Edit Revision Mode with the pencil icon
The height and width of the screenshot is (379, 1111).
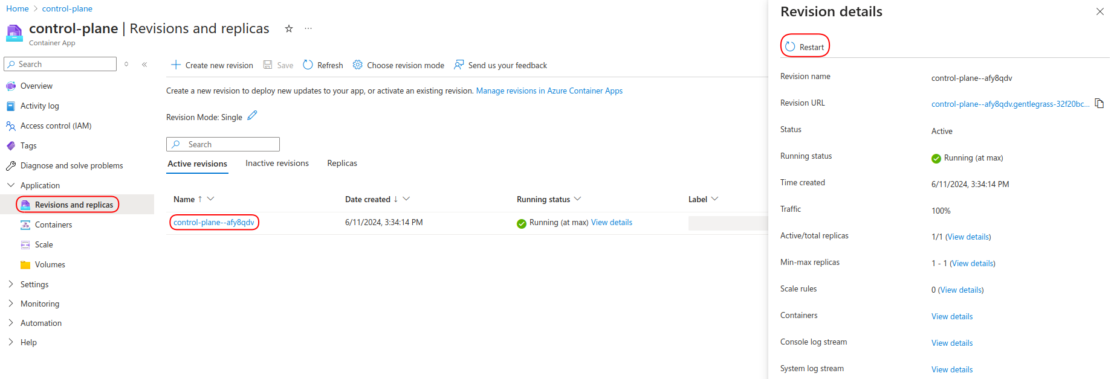[x=252, y=115]
